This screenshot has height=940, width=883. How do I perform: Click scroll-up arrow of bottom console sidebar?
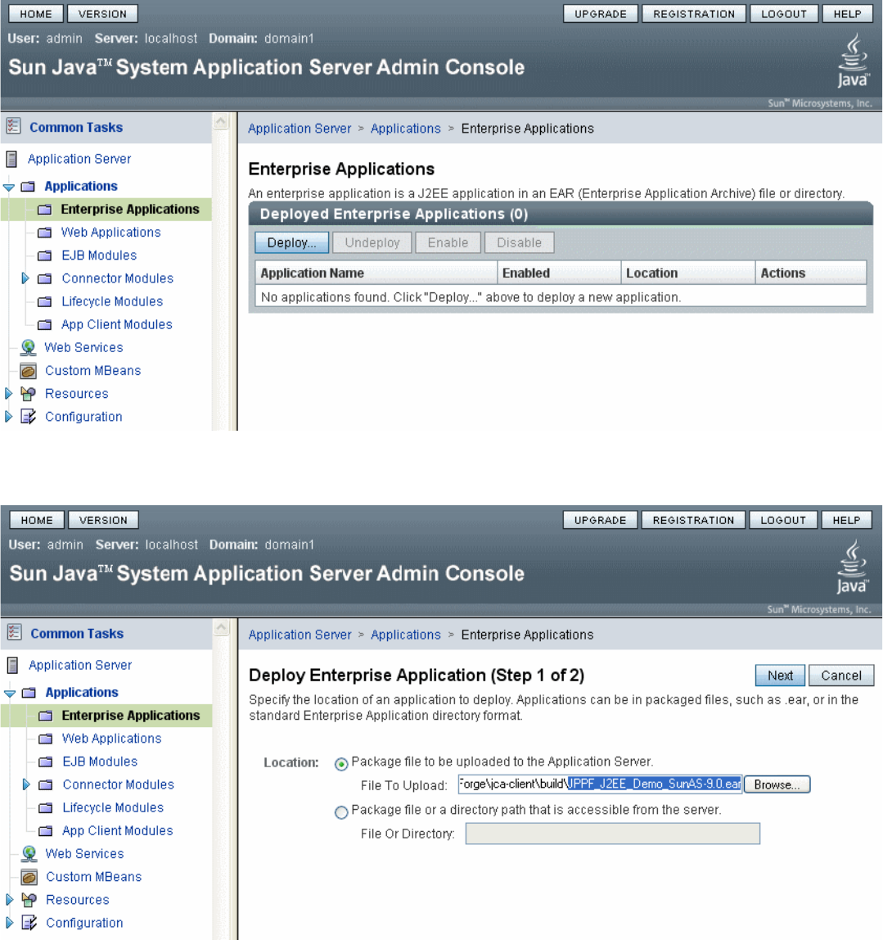pos(221,628)
